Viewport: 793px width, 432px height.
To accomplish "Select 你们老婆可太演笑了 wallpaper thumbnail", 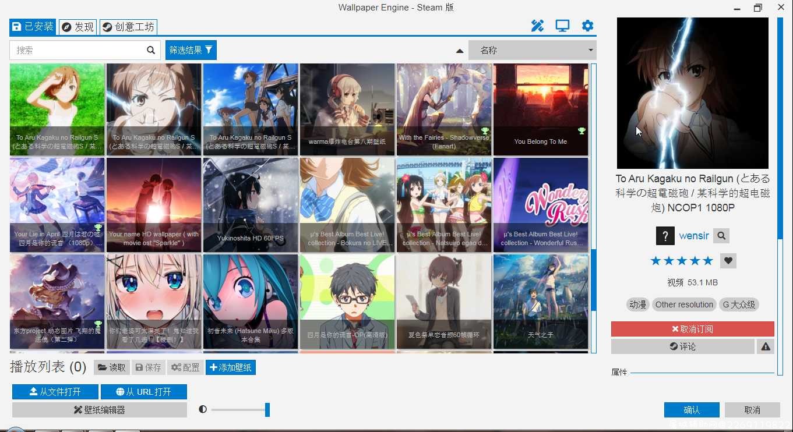I will [154, 302].
